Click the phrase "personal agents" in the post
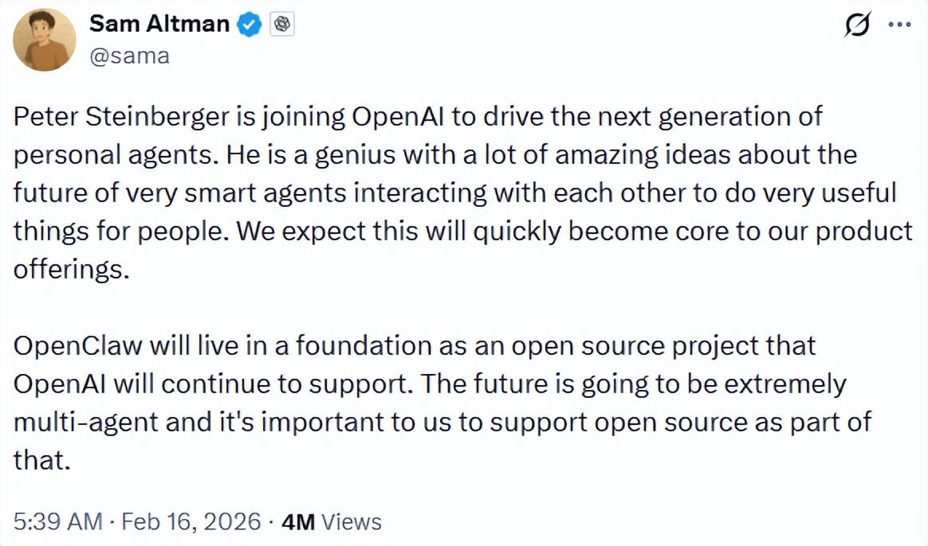 (113, 154)
